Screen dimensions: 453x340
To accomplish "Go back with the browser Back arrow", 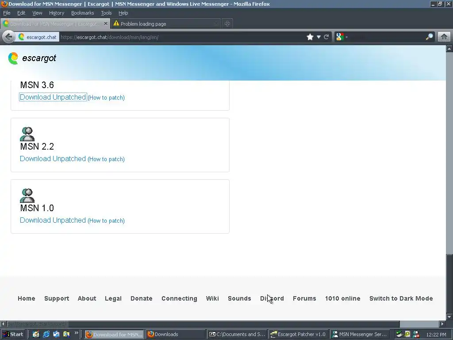I will [9, 37].
